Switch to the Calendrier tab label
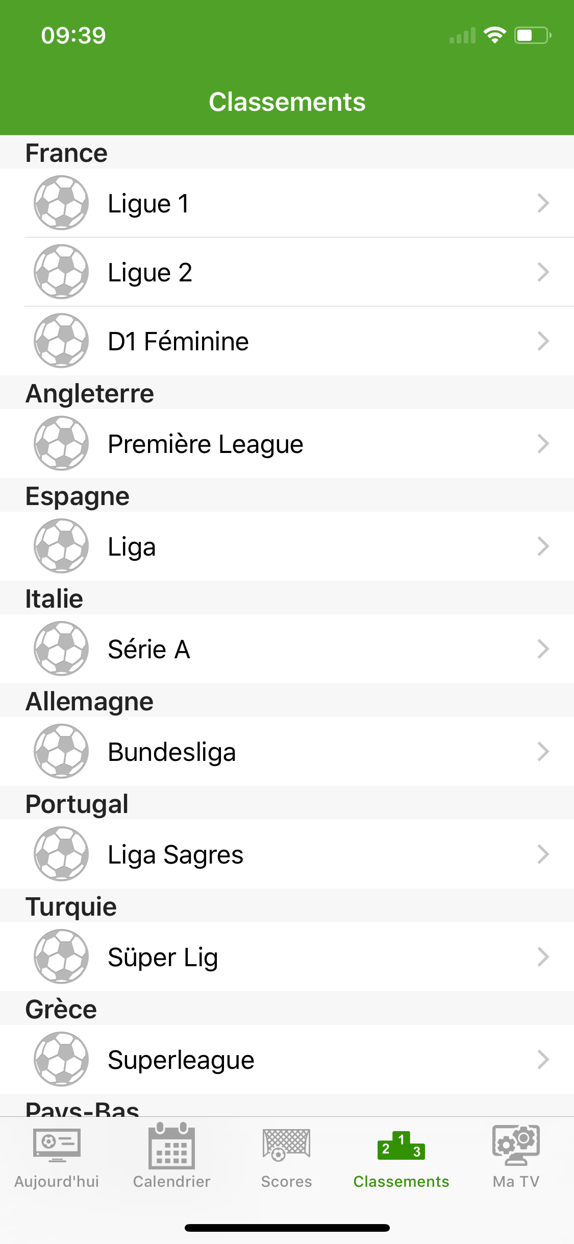The width and height of the screenshot is (574, 1244). tap(171, 1182)
